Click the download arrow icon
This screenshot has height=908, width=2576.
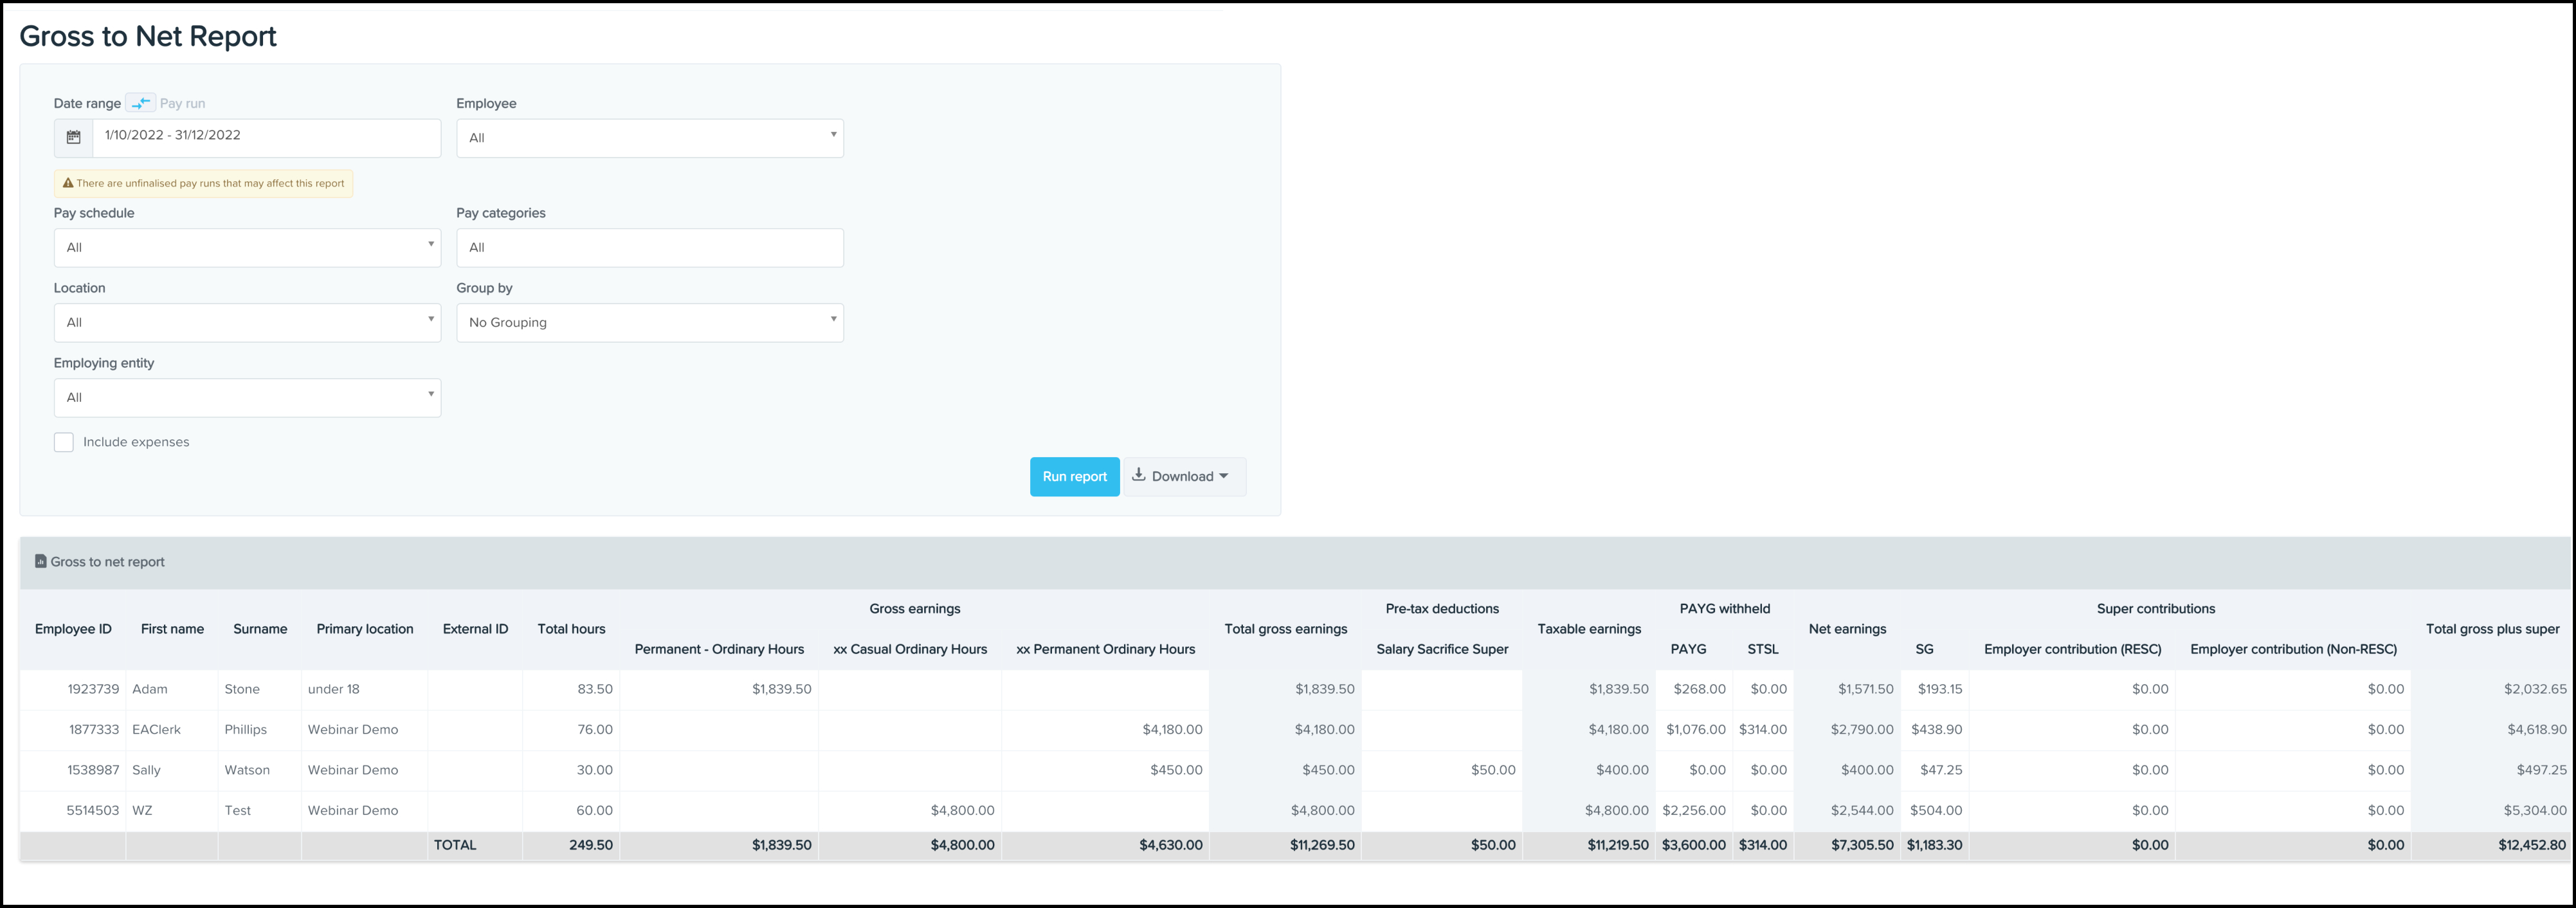[1138, 476]
